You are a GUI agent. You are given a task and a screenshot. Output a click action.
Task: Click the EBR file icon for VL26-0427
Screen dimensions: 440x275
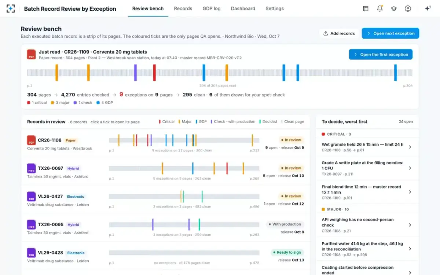click(x=31, y=196)
